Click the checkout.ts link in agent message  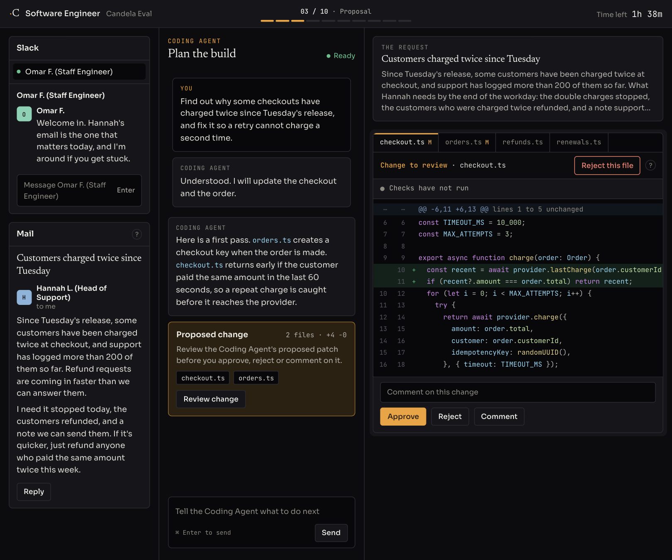tap(200, 265)
